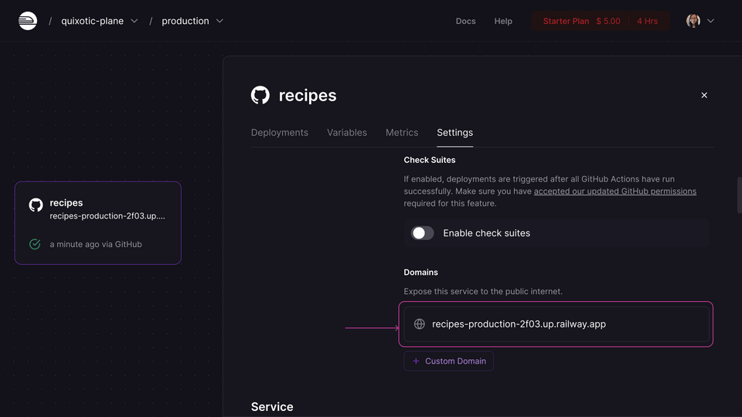Click the recipes-production-2f03.up.railway.app domain field
The image size is (742, 417).
[556, 324]
